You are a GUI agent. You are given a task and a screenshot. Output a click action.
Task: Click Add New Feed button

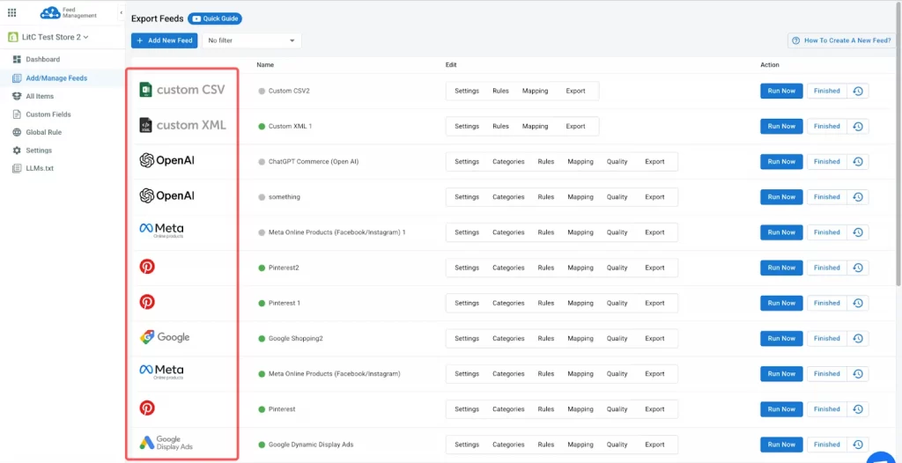pos(165,40)
